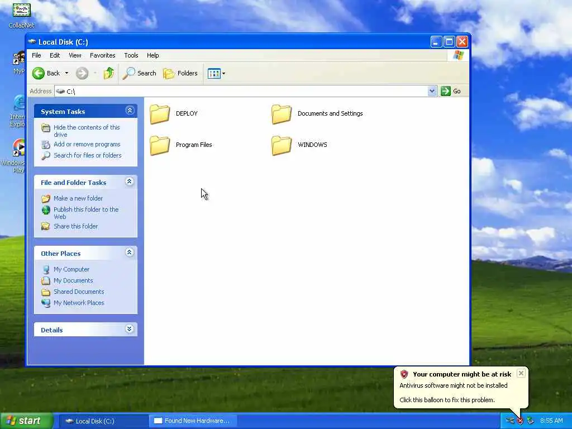Open the Help menu
Viewport: 572px width, 429px height.
153,55
